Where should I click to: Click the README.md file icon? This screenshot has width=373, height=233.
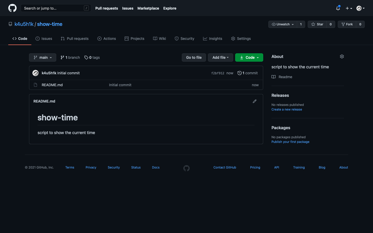click(x=35, y=85)
